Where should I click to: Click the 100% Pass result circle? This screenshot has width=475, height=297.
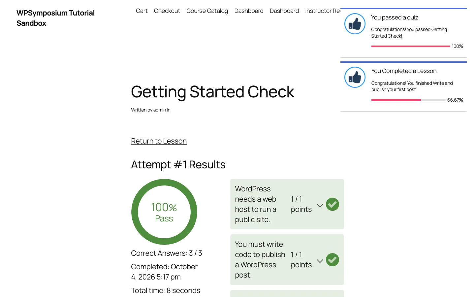click(164, 212)
